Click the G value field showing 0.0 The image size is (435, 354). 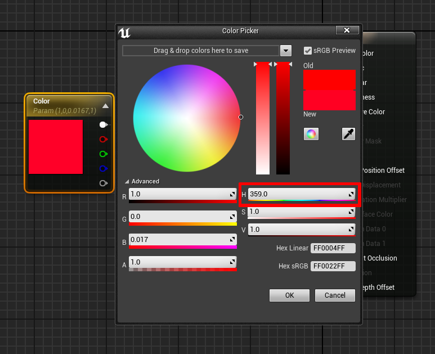click(x=182, y=216)
